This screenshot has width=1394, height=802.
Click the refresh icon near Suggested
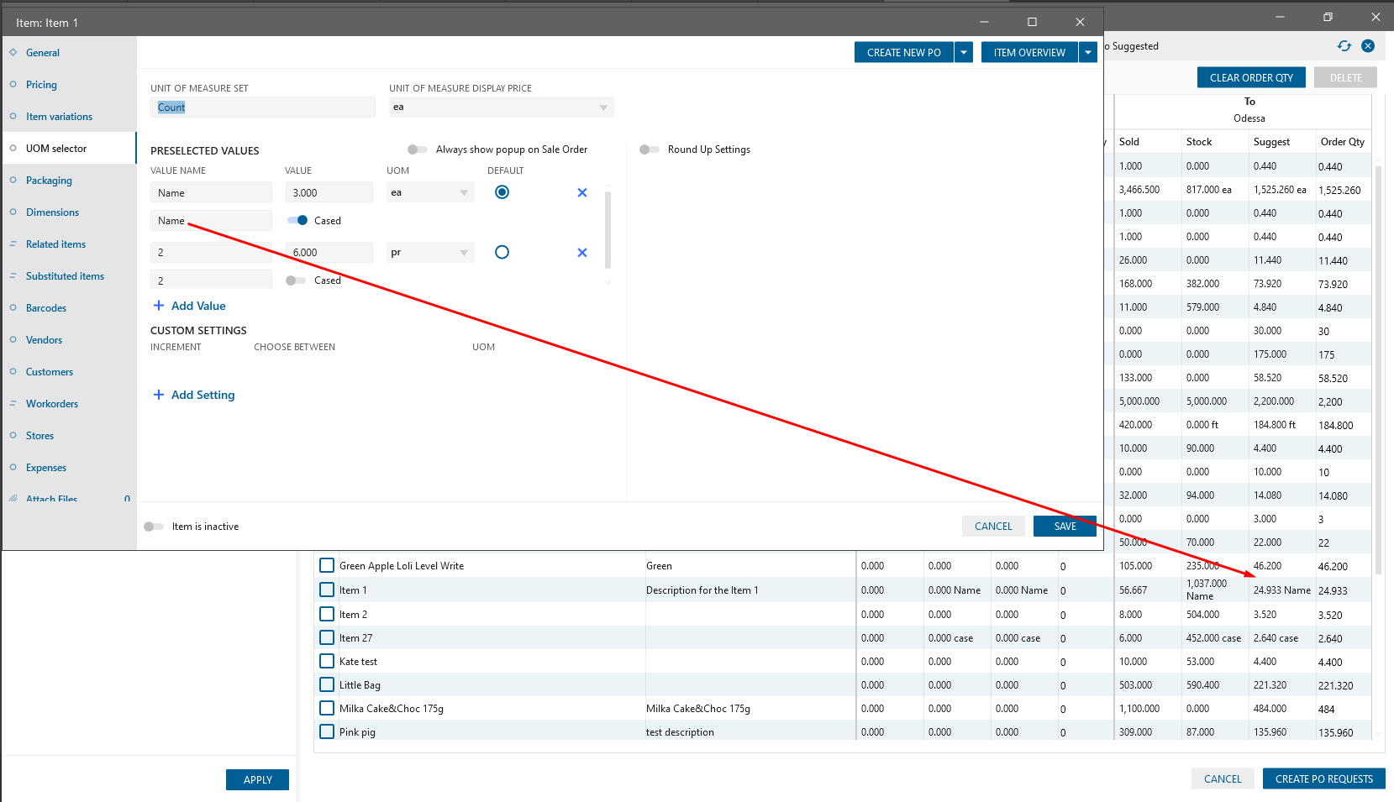(1344, 46)
